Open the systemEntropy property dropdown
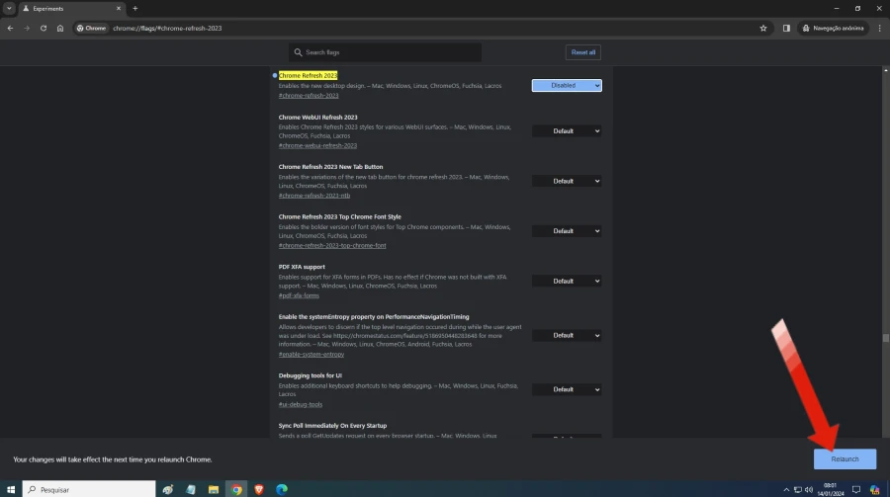 (x=567, y=335)
